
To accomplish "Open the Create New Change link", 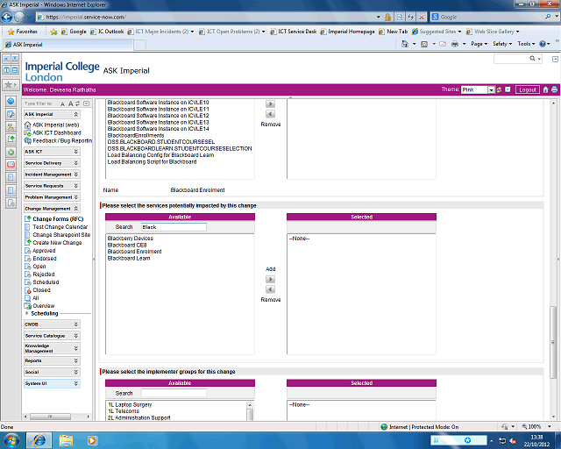I will coord(57,243).
